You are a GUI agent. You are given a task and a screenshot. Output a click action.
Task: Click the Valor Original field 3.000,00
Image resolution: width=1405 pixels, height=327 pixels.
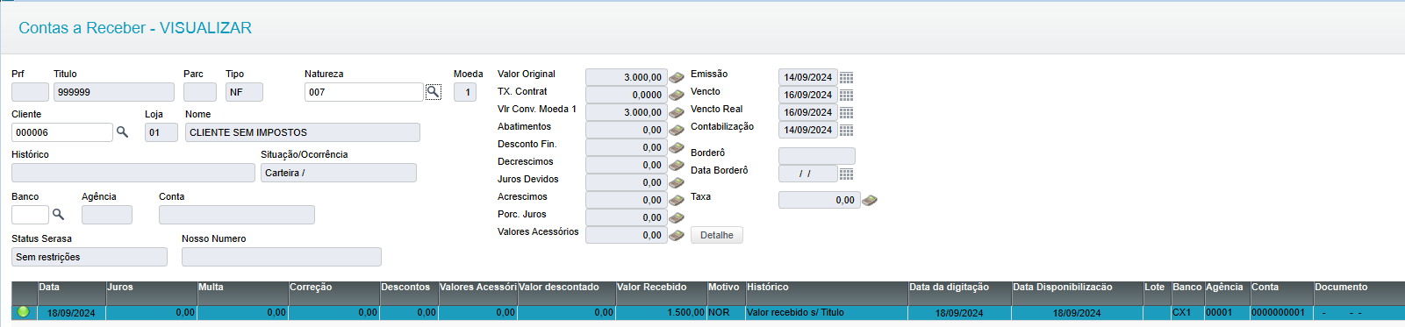pyautogui.click(x=627, y=77)
